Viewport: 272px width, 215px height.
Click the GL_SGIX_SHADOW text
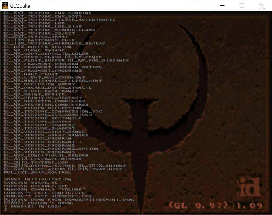point(102,166)
